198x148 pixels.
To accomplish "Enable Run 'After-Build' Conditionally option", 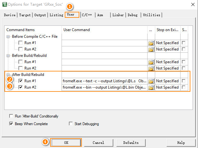I will coord(12,116).
